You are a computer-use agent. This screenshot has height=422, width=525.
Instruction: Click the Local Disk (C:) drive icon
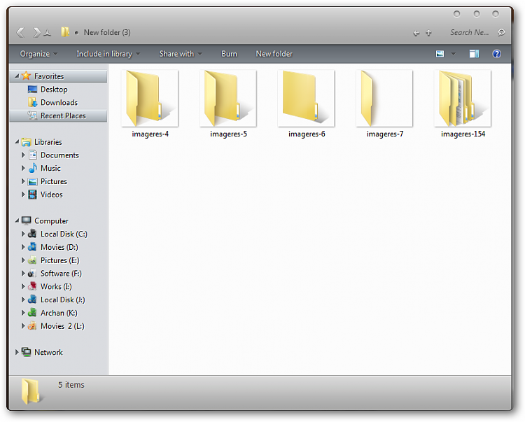point(32,234)
